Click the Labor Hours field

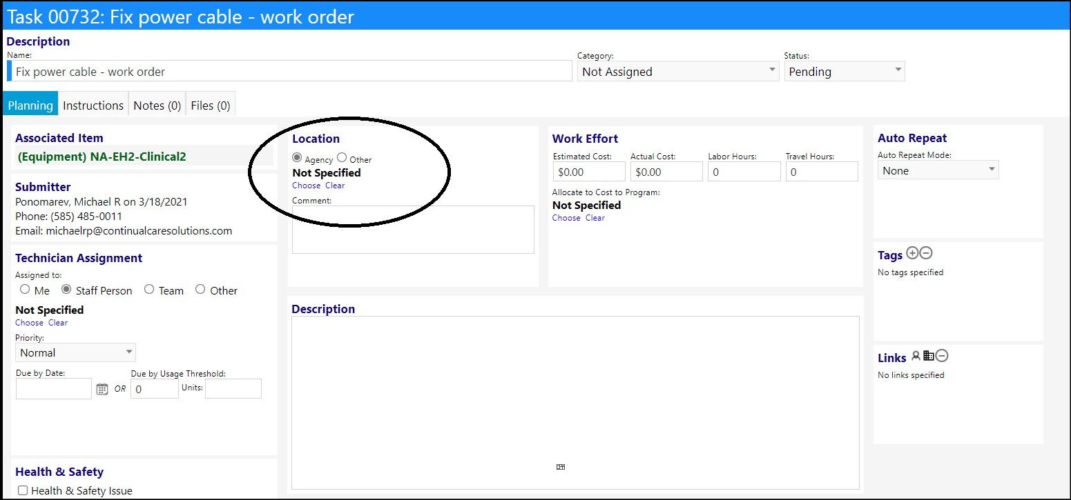[744, 172]
